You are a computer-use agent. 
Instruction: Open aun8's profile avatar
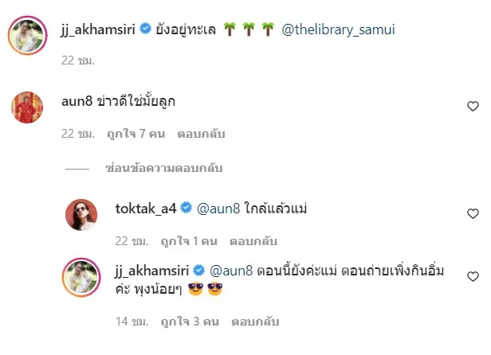click(27, 107)
